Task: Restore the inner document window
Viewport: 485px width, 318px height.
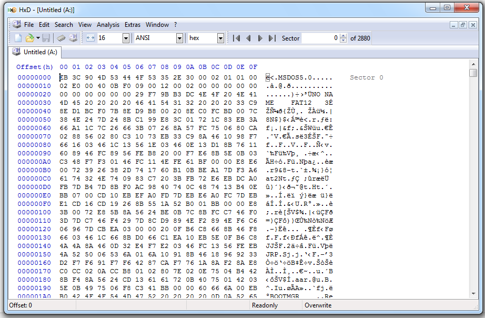Action: point(463,25)
